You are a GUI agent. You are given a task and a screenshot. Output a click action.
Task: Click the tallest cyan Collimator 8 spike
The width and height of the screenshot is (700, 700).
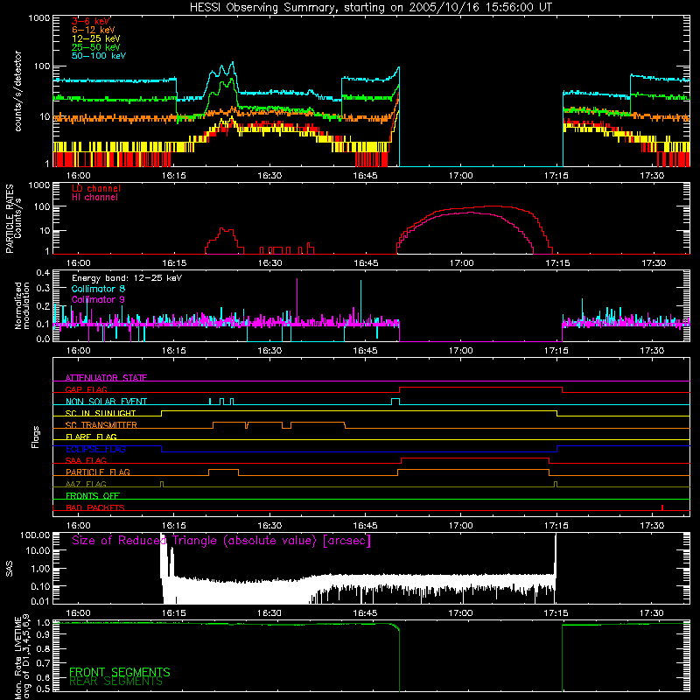(x=360, y=299)
